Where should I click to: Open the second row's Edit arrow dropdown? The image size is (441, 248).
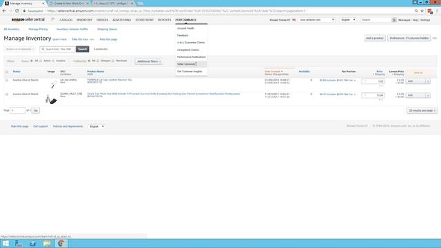point(428,95)
